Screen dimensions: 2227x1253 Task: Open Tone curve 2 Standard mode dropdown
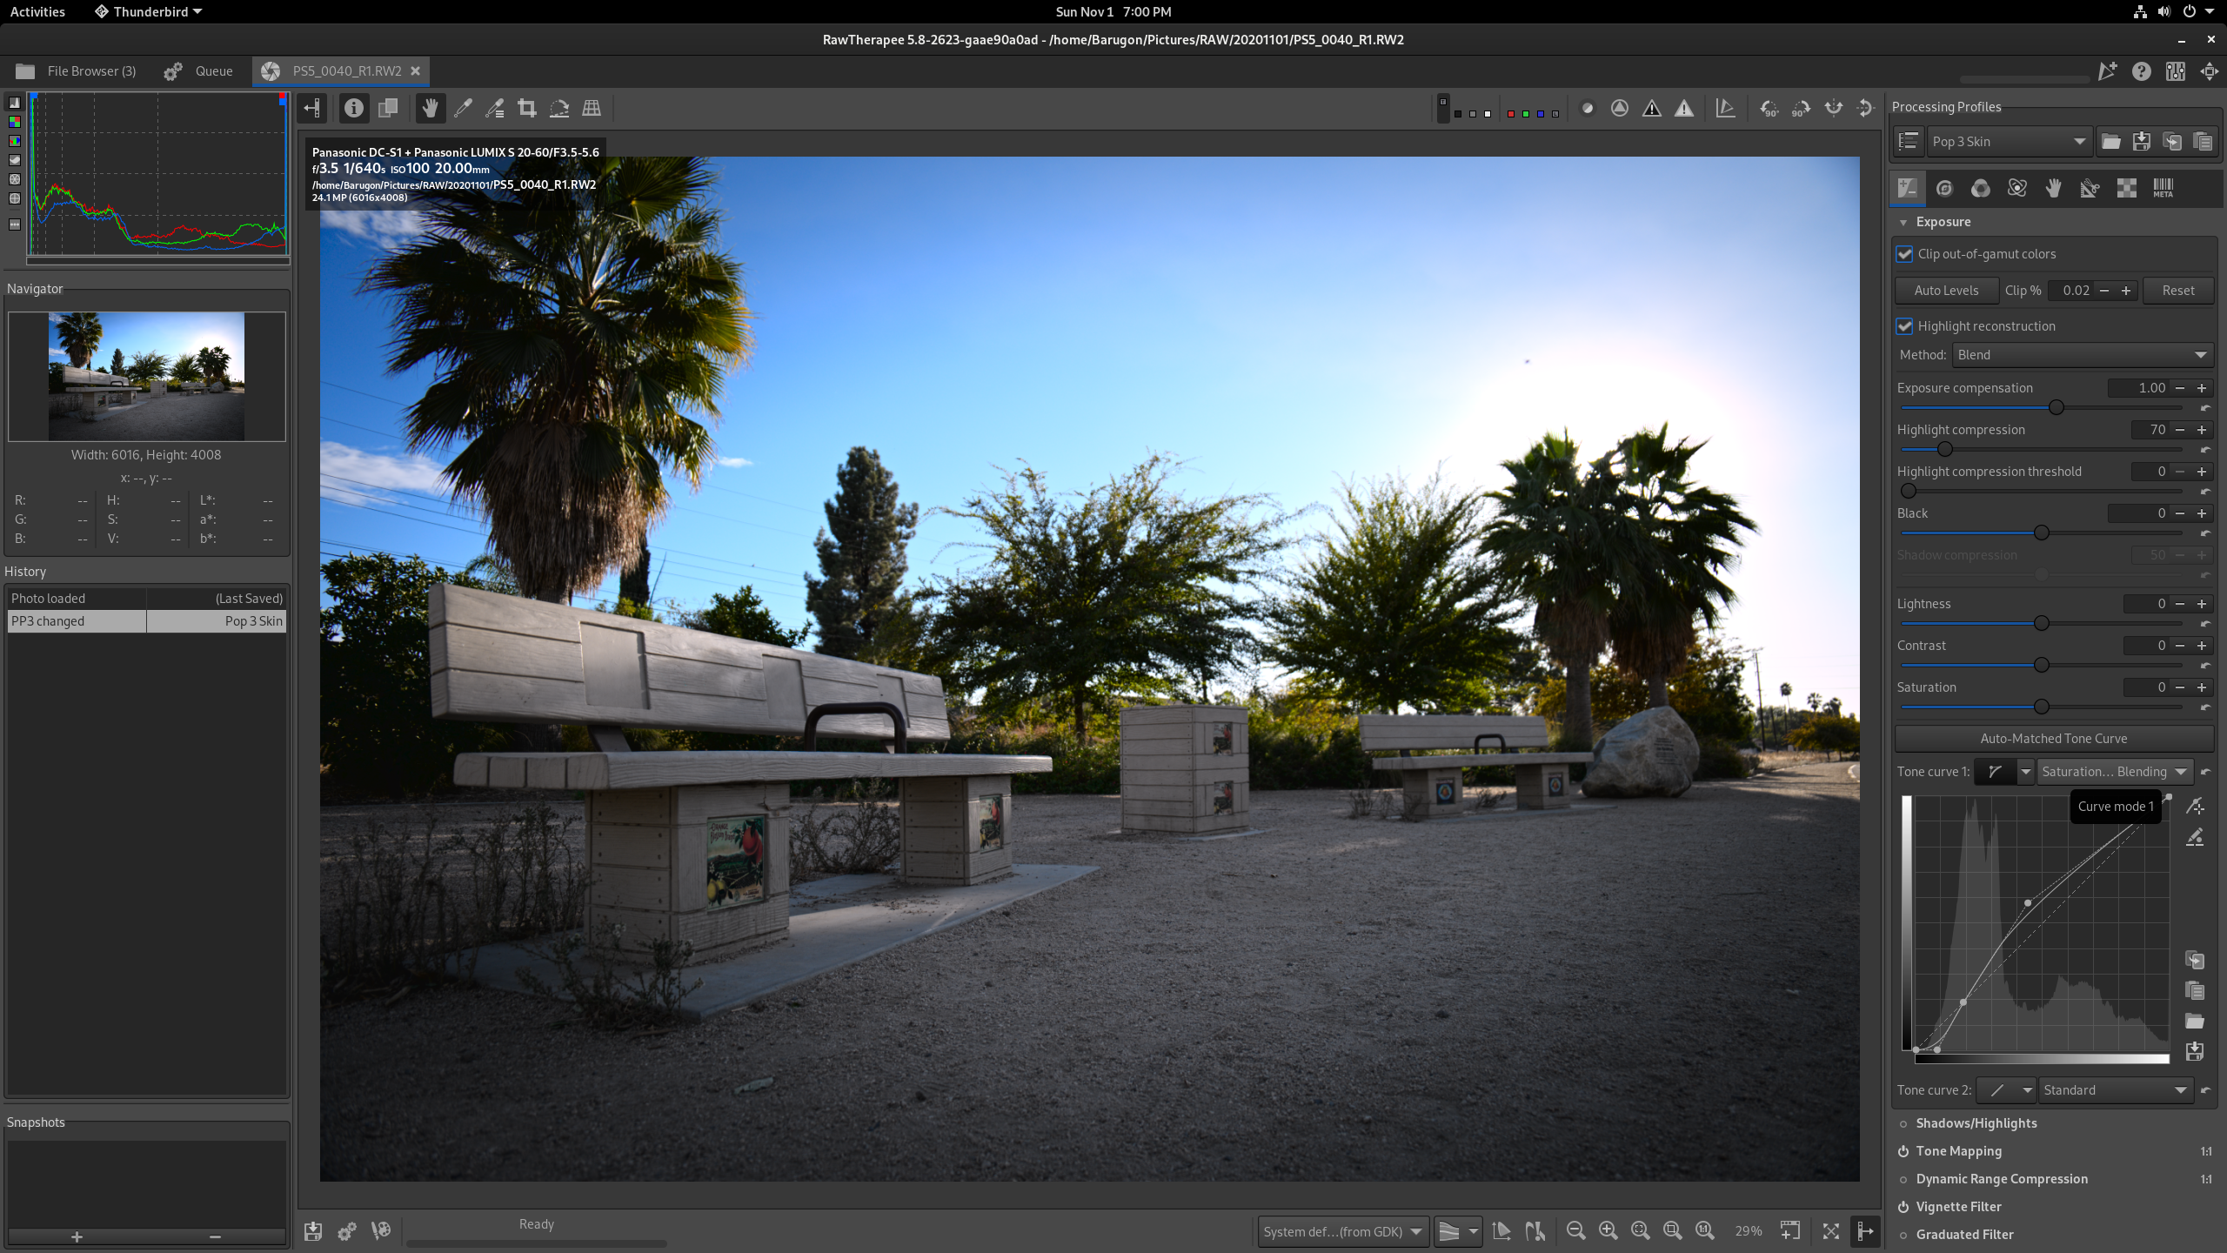(x=2115, y=1090)
